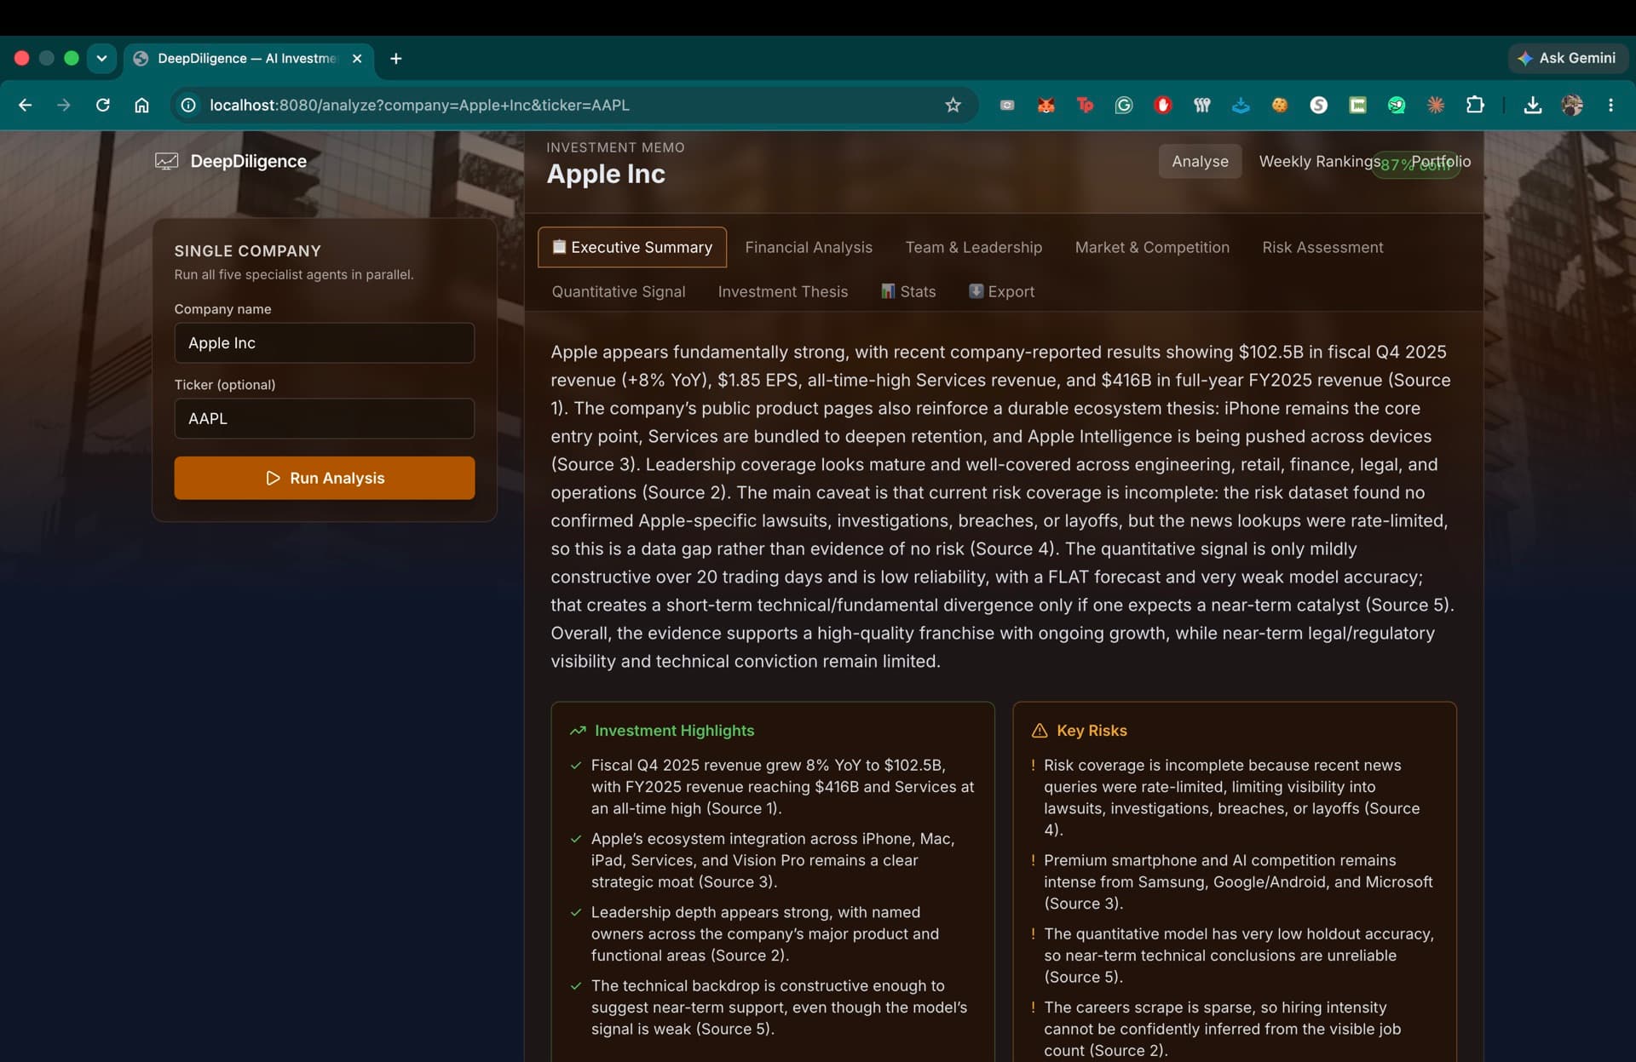The width and height of the screenshot is (1636, 1062).
Task: Open the browser downloads icon
Action: pos(1532,105)
